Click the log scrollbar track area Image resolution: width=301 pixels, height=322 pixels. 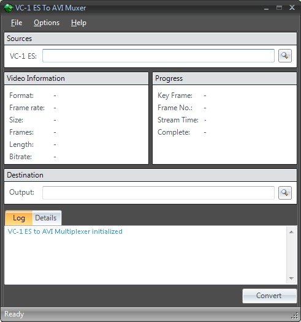[291, 255]
